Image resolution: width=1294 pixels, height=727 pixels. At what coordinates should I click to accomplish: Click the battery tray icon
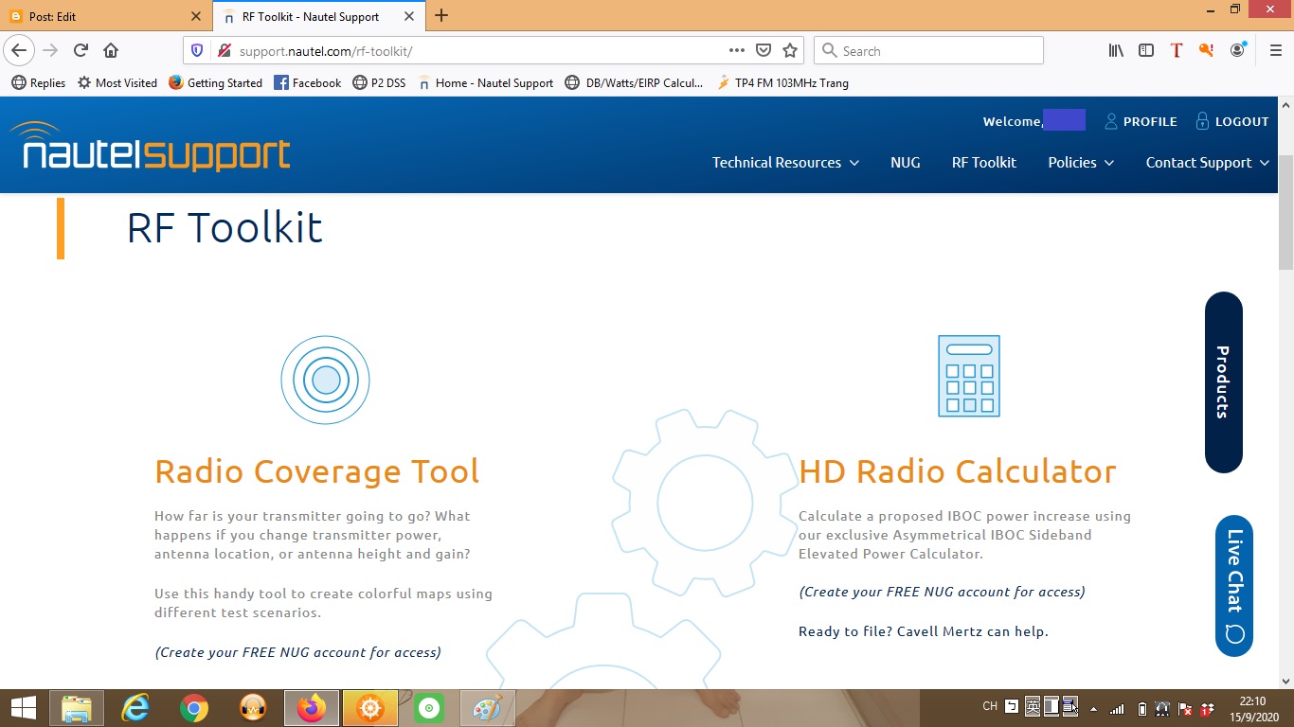click(x=1141, y=708)
